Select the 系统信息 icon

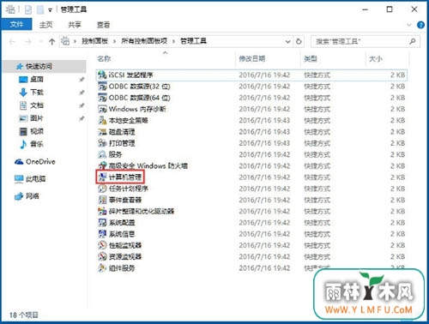click(x=102, y=234)
